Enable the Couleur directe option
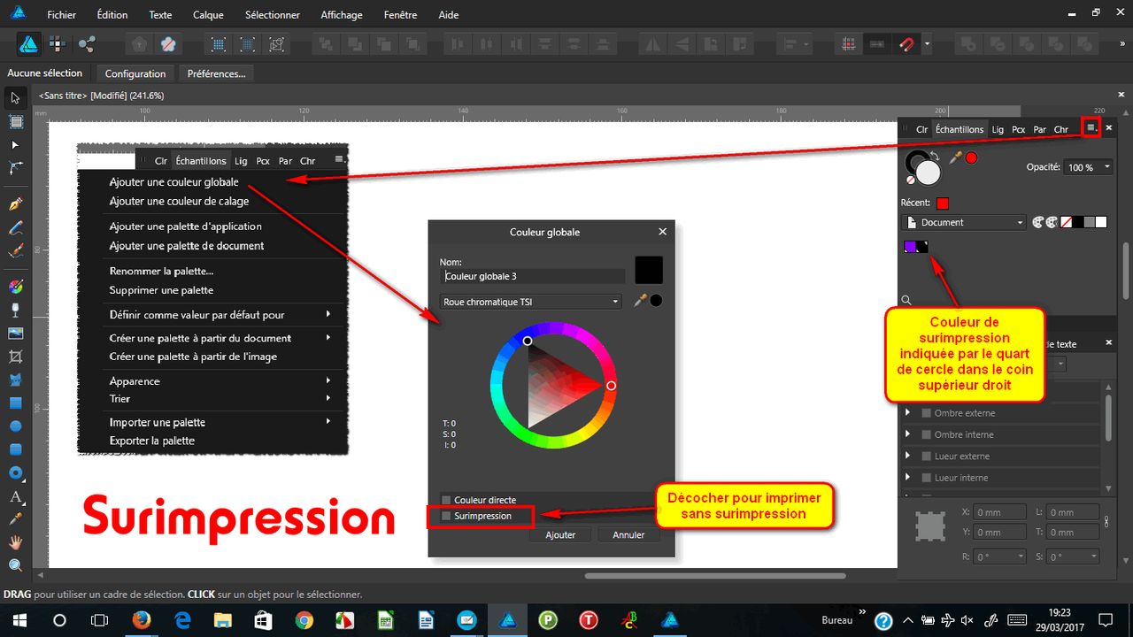 447,499
